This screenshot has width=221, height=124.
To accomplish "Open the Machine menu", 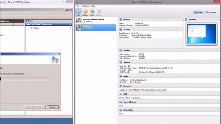I will pyautogui.click(x=85, y=6).
